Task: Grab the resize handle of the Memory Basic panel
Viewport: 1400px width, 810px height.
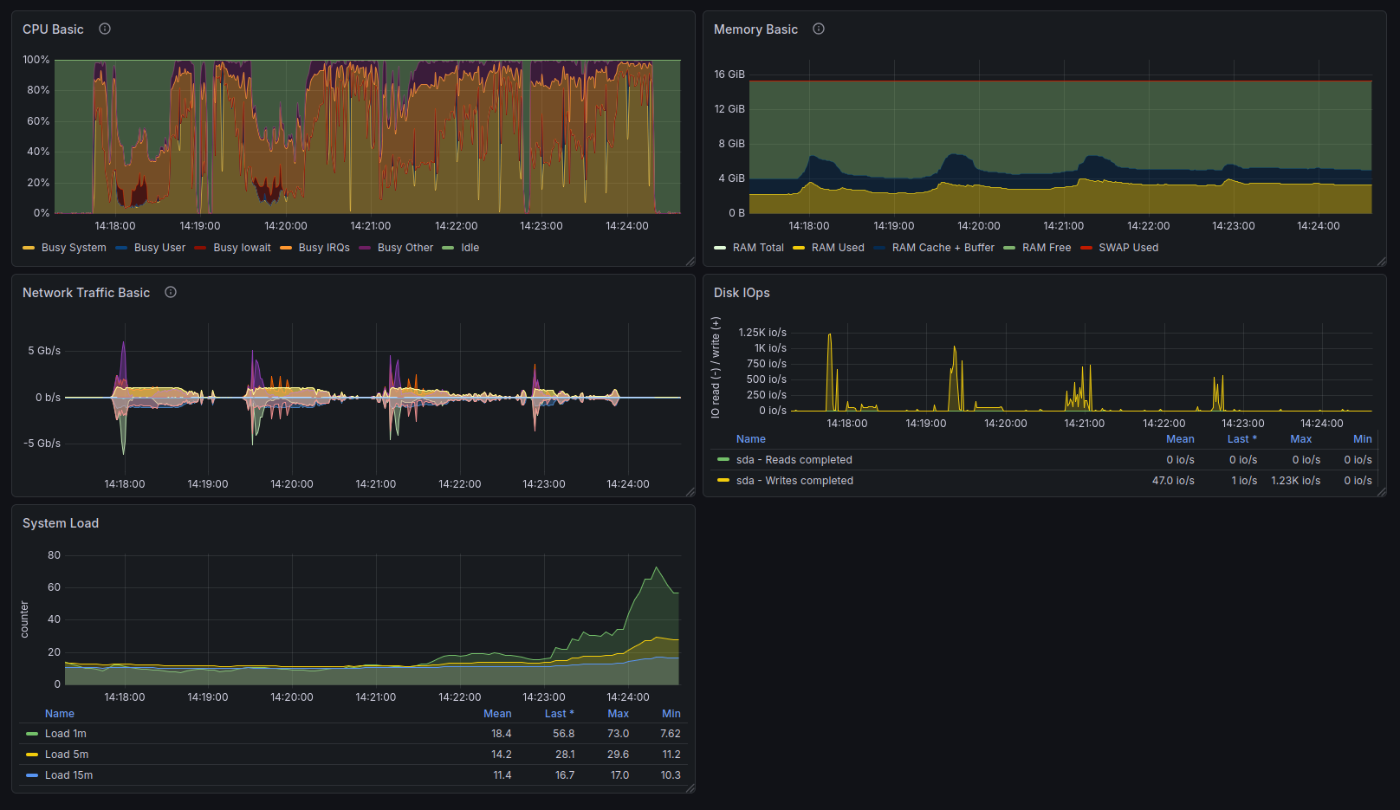Action: click(1382, 261)
